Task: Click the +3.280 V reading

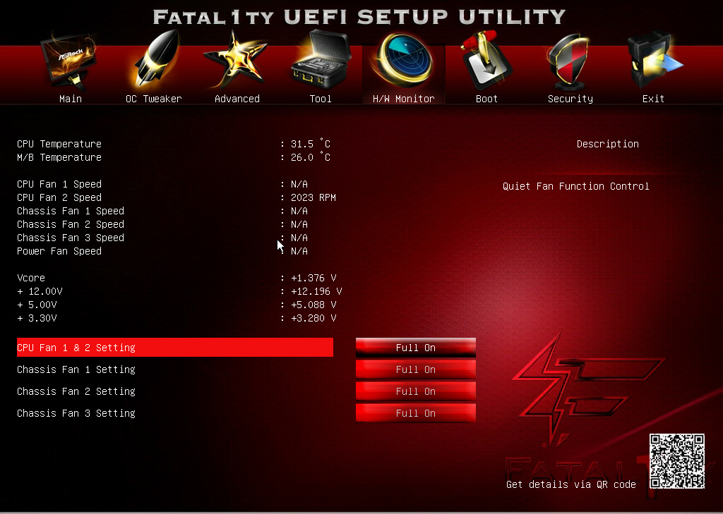Action: (313, 318)
